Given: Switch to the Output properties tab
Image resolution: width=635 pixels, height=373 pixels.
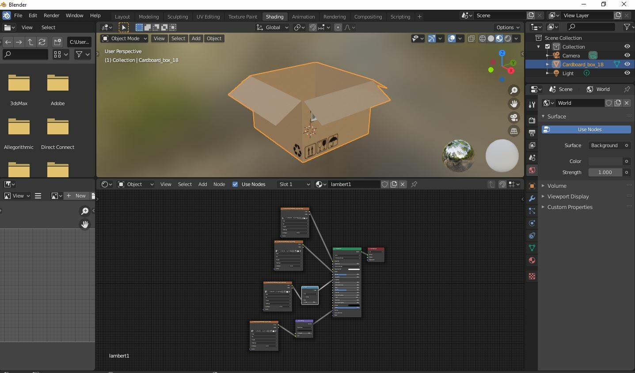Looking at the screenshot, I should [532, 132].
